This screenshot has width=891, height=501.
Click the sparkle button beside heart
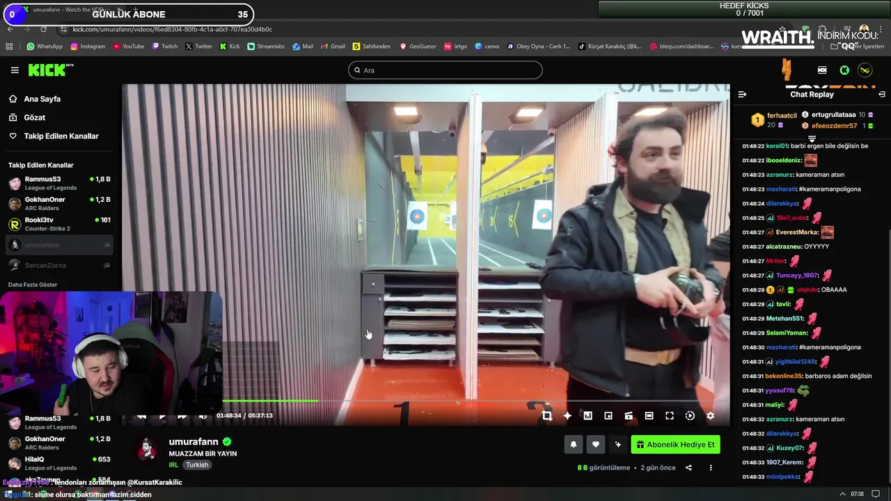pos(617,445)
